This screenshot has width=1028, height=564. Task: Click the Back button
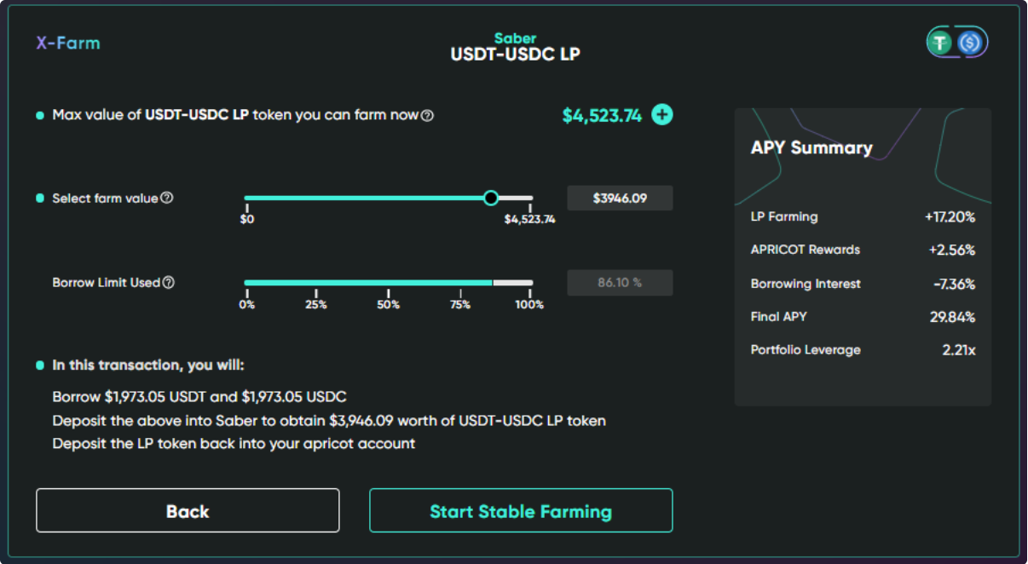(188, 510)
